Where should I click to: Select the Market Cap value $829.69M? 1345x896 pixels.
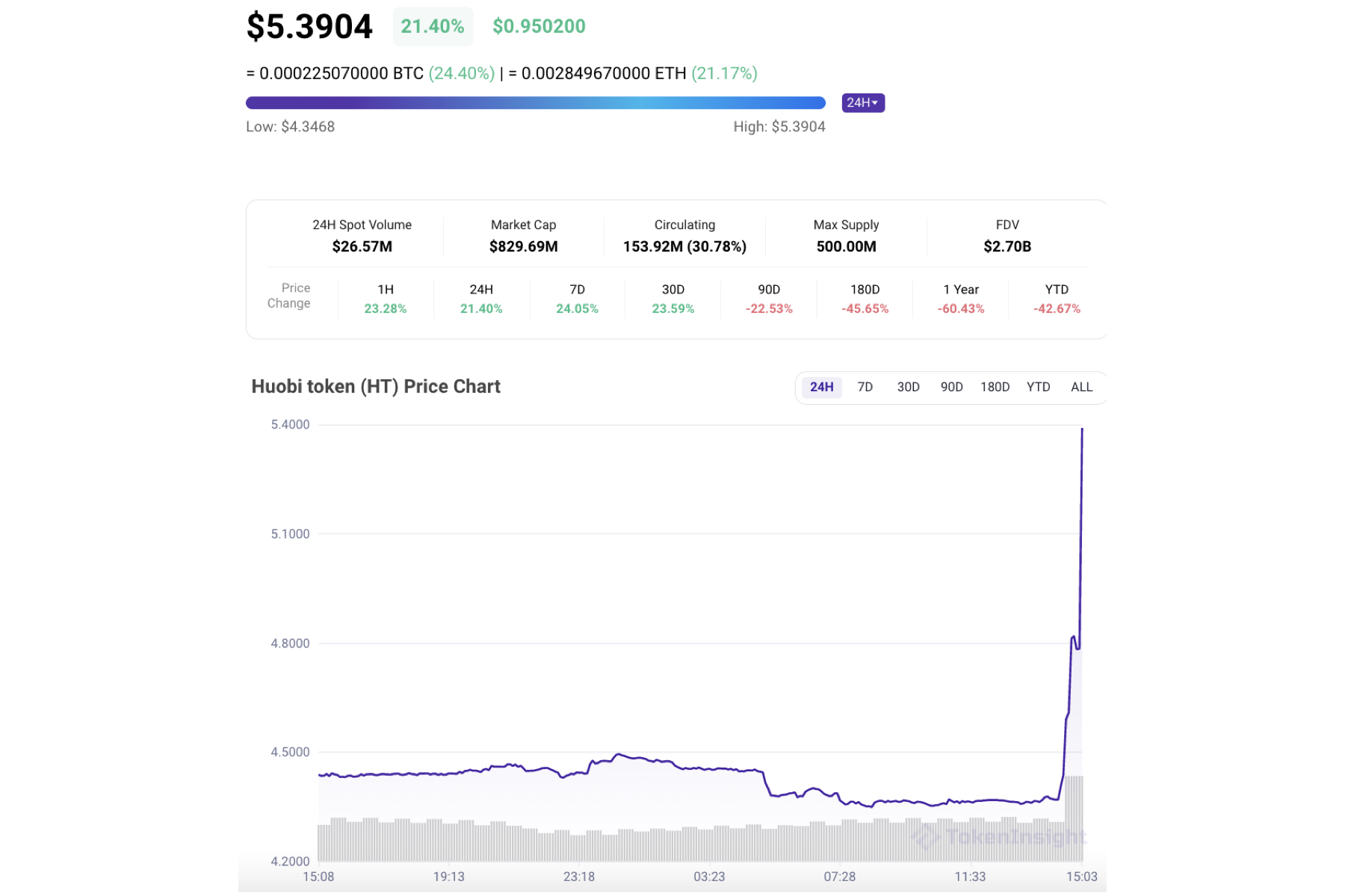(523, 246)
